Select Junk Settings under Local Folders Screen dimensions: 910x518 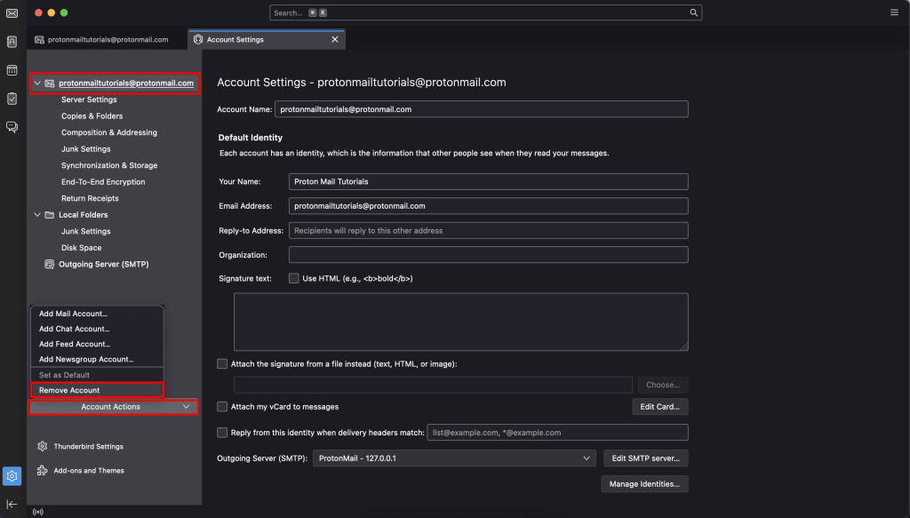point(86,231)
